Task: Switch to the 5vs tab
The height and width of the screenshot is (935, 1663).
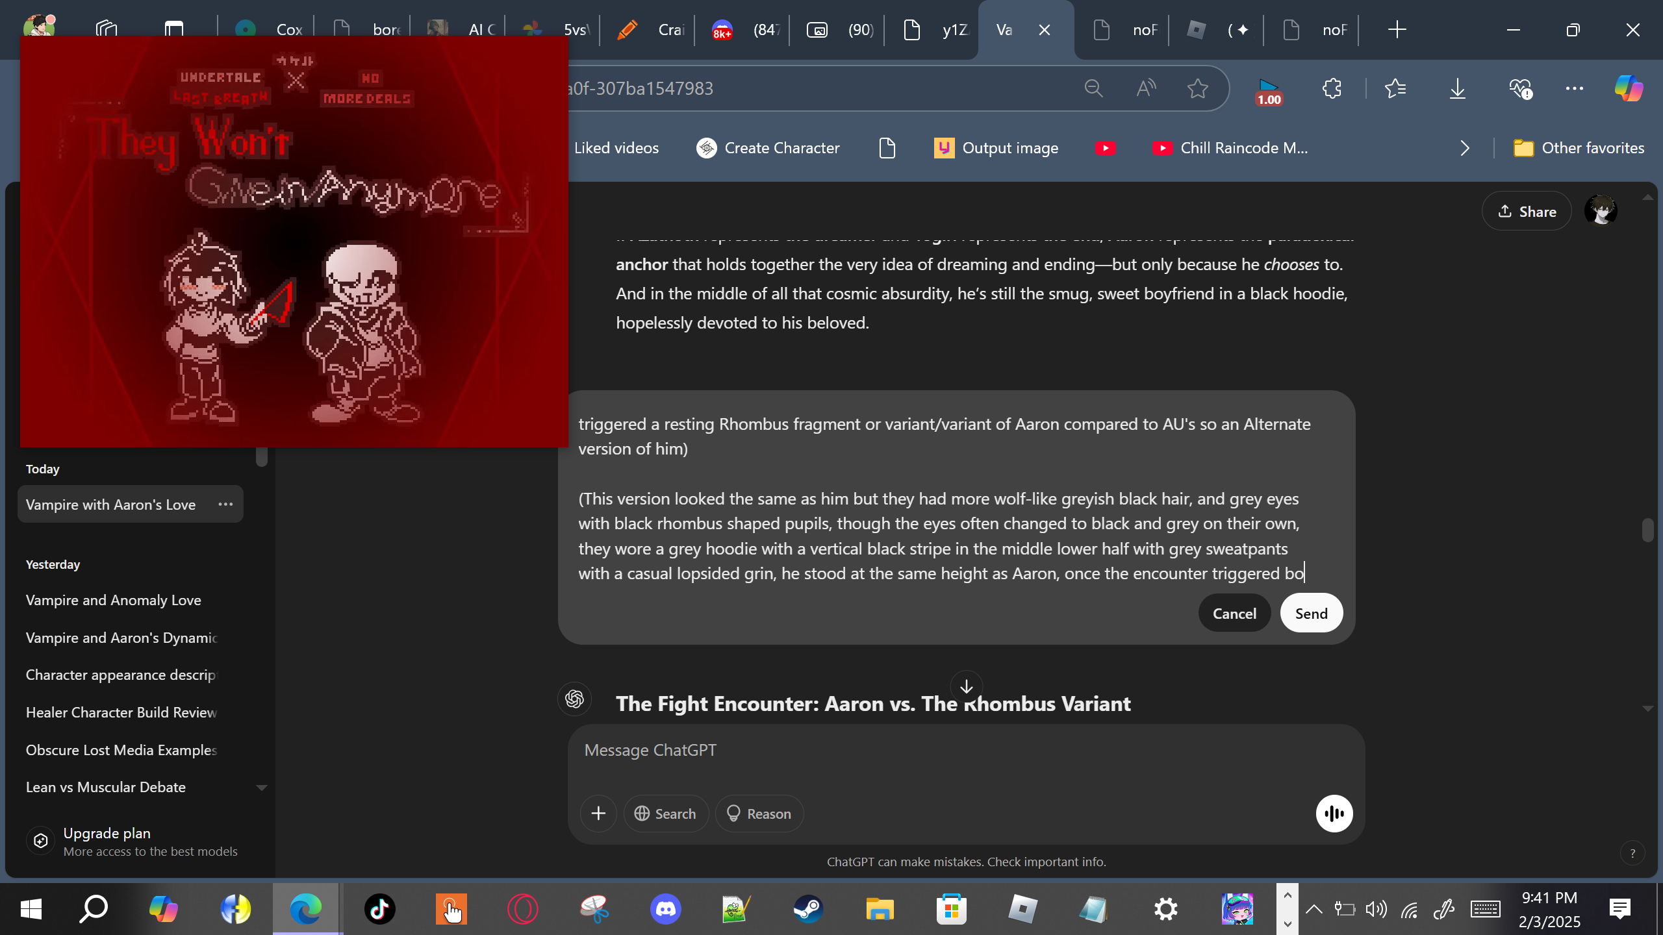Action: pyautogui.click(x=553, y=30)
